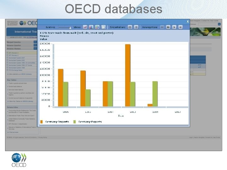Click the header banner image
The width and height of the screenshot is (227, 170).
pyautogui.click(x=205, y=32)
